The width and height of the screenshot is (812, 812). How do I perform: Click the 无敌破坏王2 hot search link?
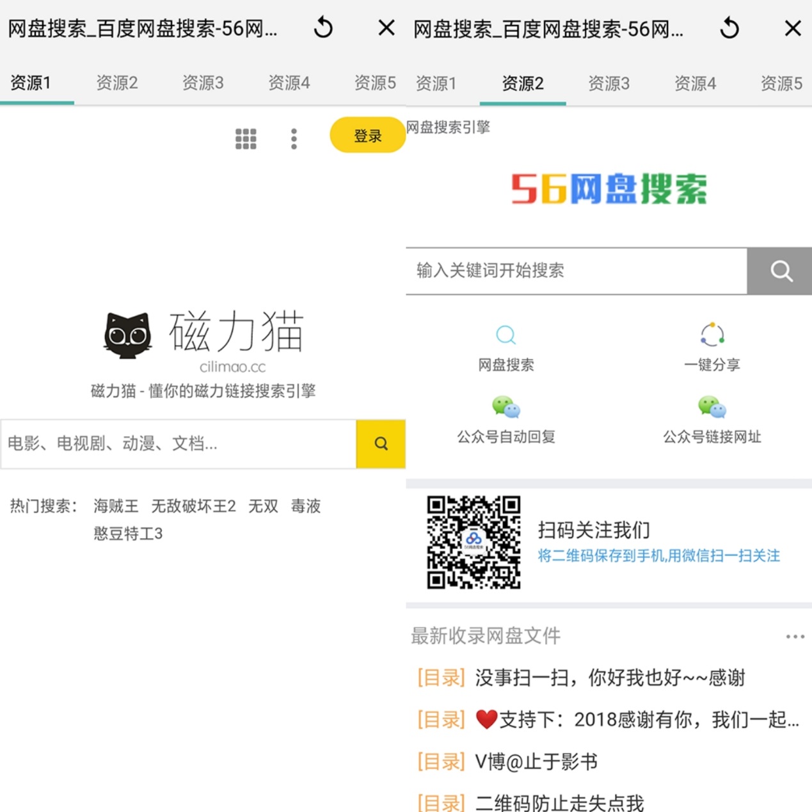[193, 506]
